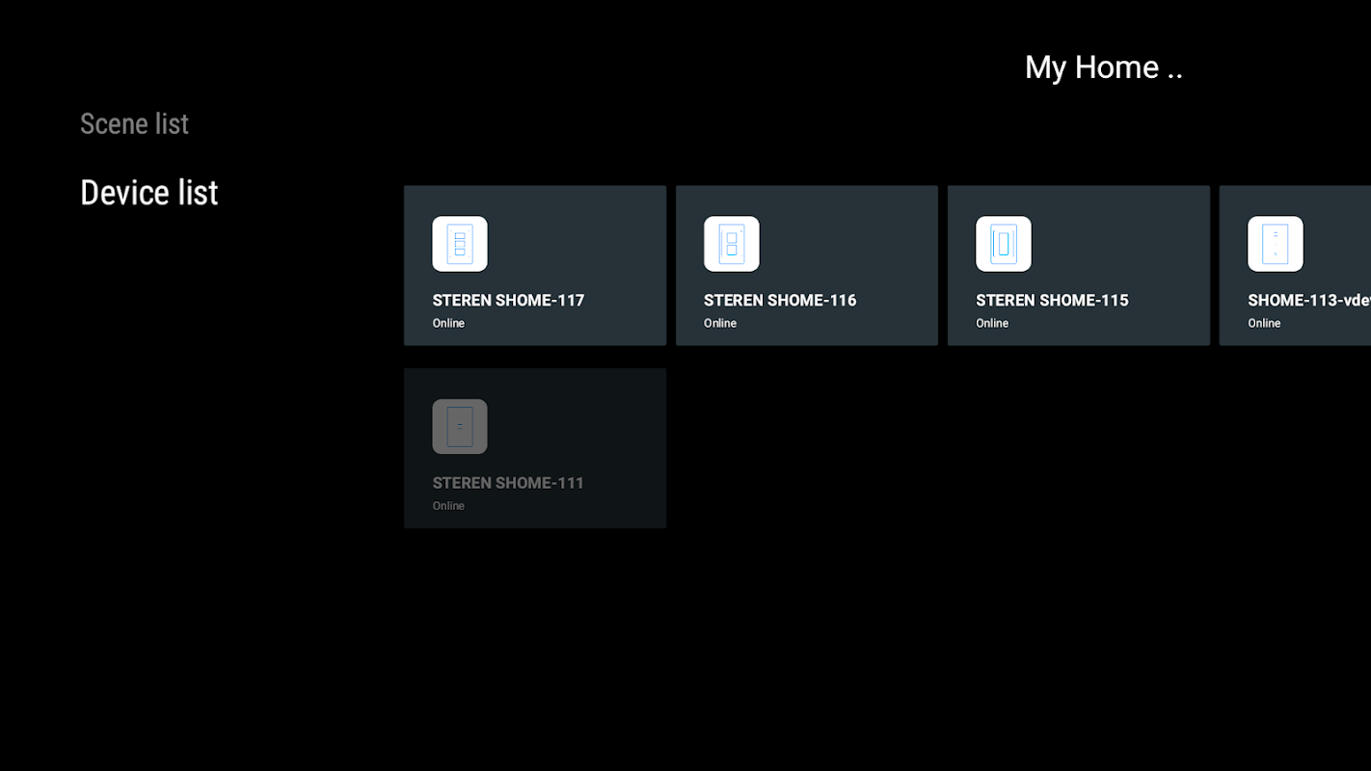Click the SHOME-113 device icon

(1276, 244)
